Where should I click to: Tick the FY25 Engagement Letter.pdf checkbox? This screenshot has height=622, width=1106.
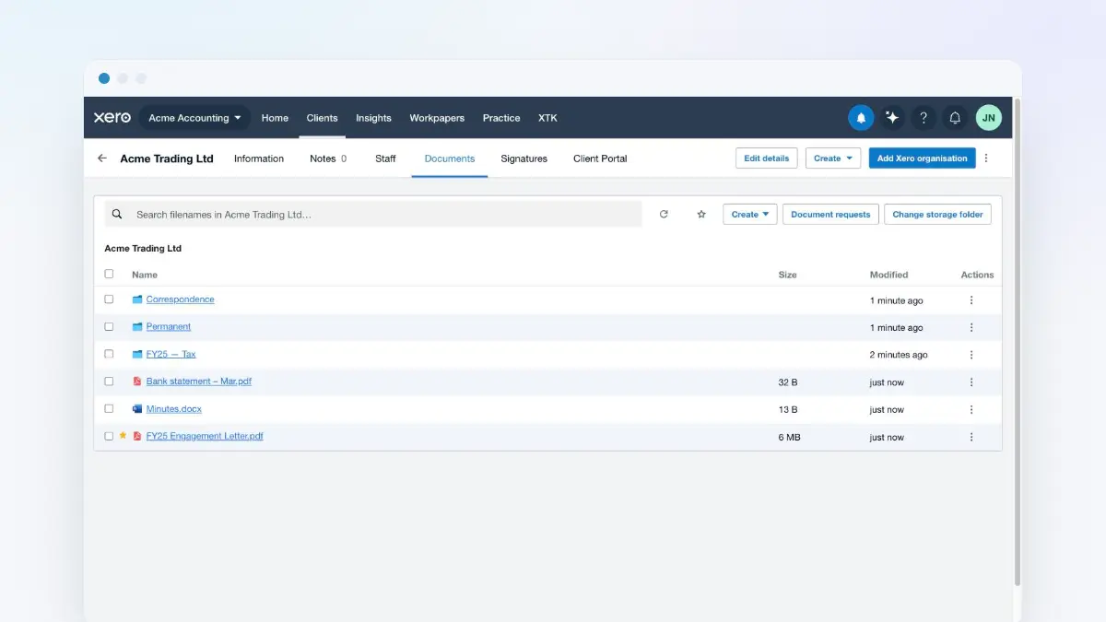coord(109,436)
